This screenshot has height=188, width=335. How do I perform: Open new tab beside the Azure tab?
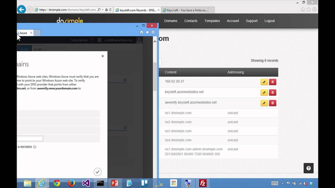click(x=37, y=33)
